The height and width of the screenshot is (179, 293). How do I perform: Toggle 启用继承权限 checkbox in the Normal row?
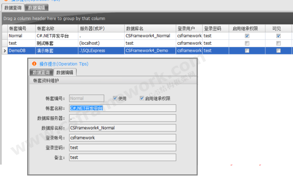tap(247, 36)
